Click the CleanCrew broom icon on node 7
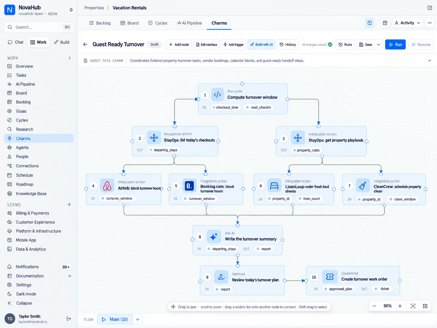This screenshot has height=328, width=437. (x=363, y=185)
